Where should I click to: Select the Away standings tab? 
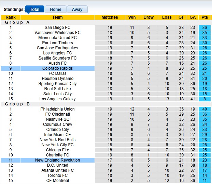coord(77,10)
